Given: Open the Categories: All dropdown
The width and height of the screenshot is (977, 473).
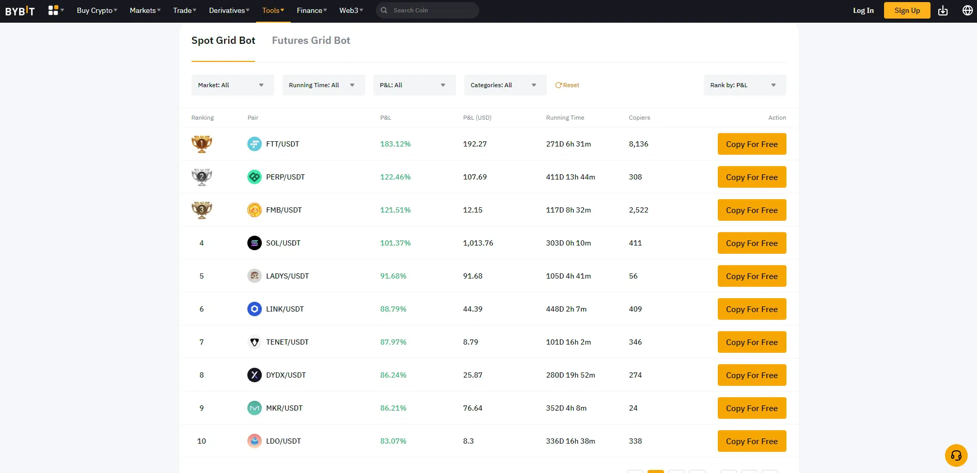Looking at the screenshot, I should [x=506, y=85].
